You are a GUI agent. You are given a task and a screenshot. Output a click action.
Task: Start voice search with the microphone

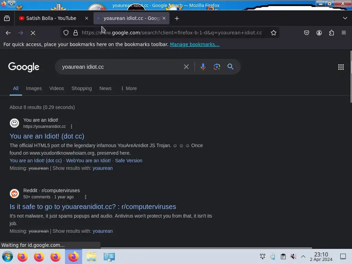click(203, 67)
